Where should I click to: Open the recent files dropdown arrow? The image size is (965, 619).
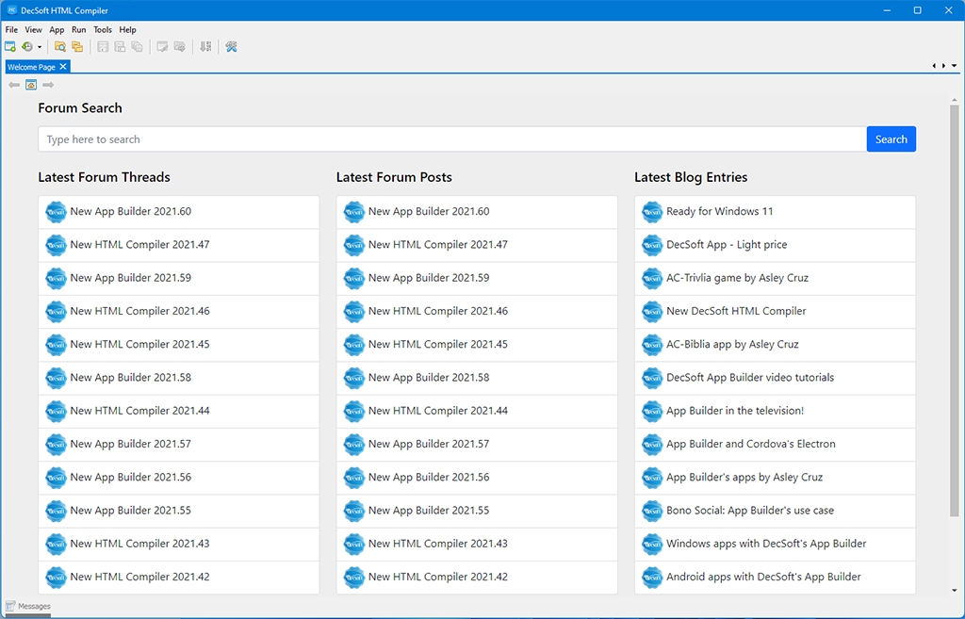[x=39, y=46]
